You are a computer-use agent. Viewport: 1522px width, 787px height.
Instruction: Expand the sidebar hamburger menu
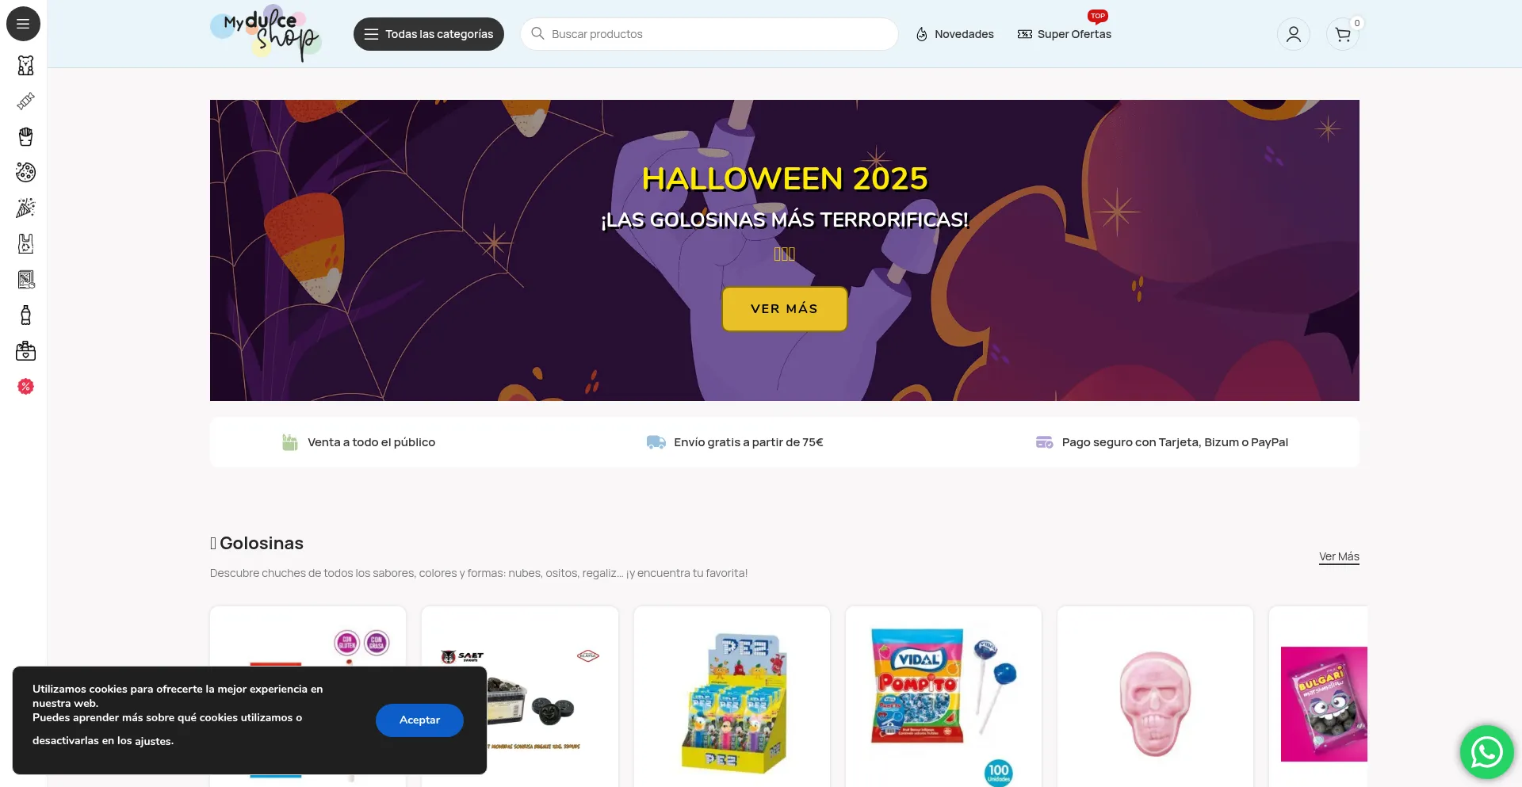point(23,24)
